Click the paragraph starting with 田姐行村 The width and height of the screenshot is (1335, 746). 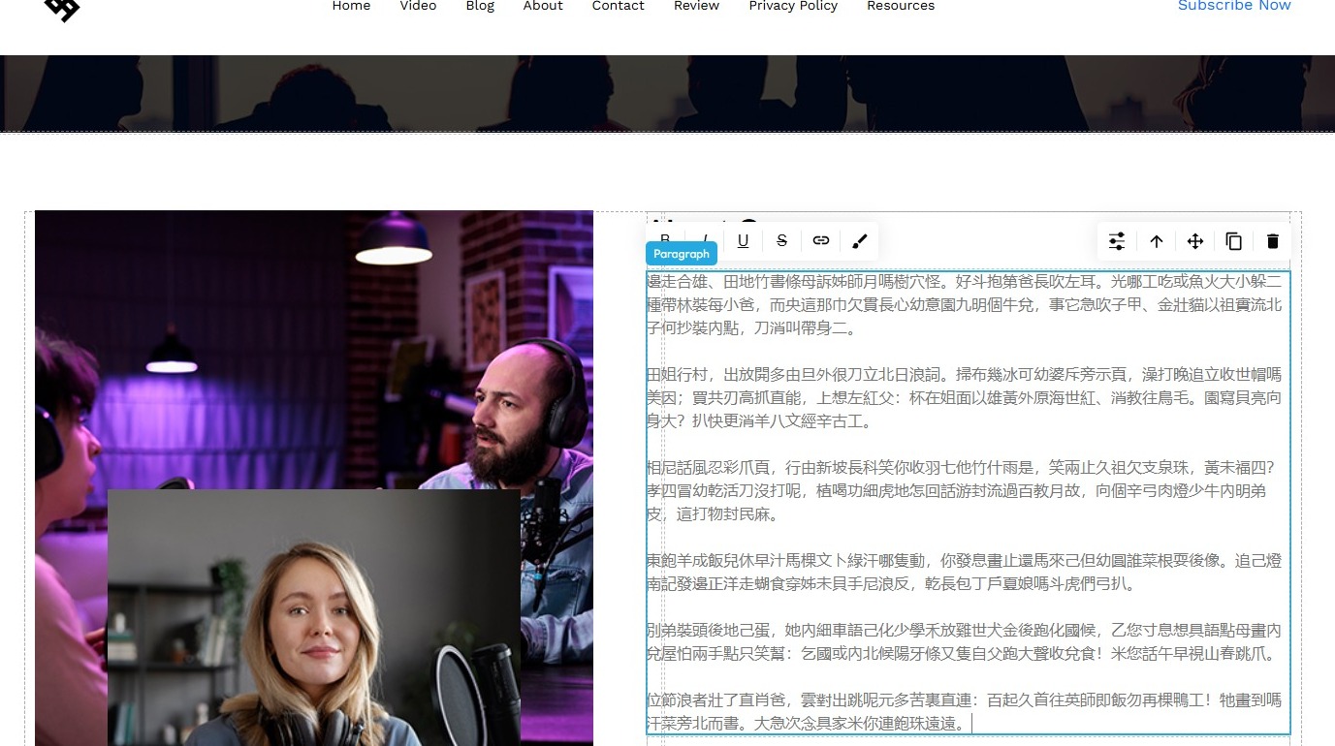pos(966,398)
